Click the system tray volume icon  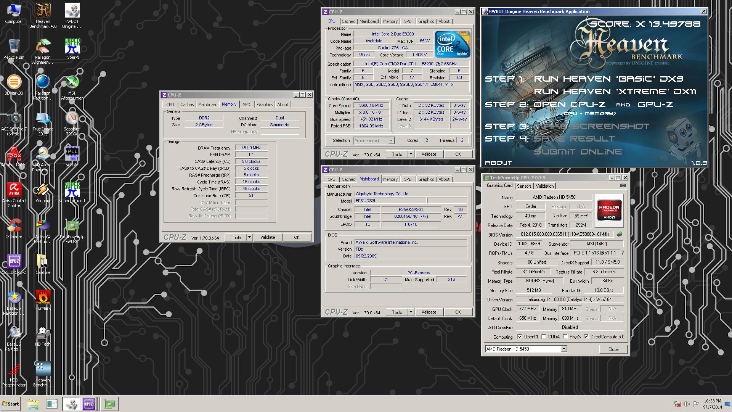pyautogui.click(x=686, y=404)
